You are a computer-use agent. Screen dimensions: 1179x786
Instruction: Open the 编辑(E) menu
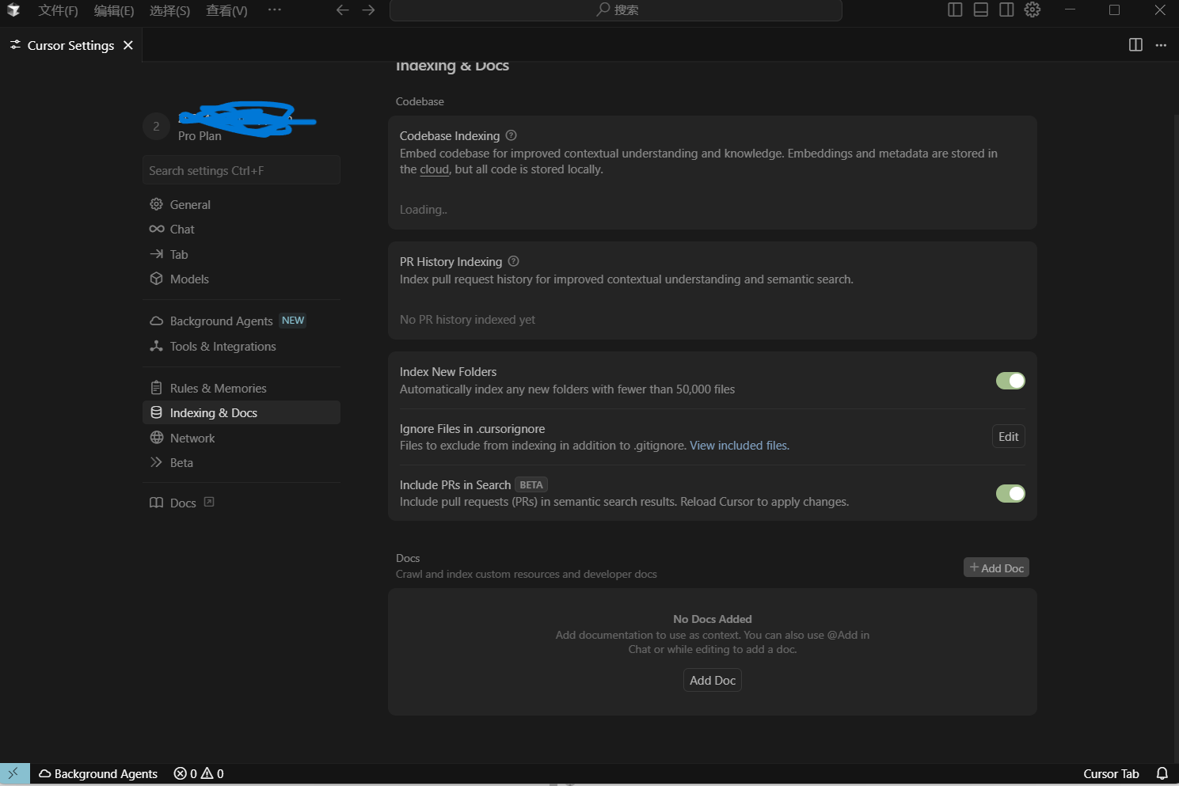114,10
